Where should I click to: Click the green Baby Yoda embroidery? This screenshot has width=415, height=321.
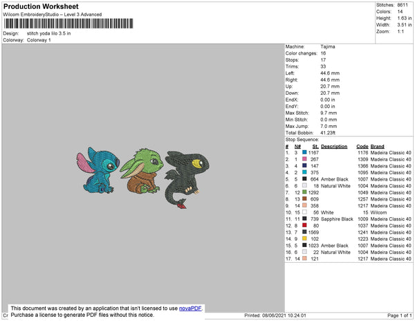coord(141,171)
